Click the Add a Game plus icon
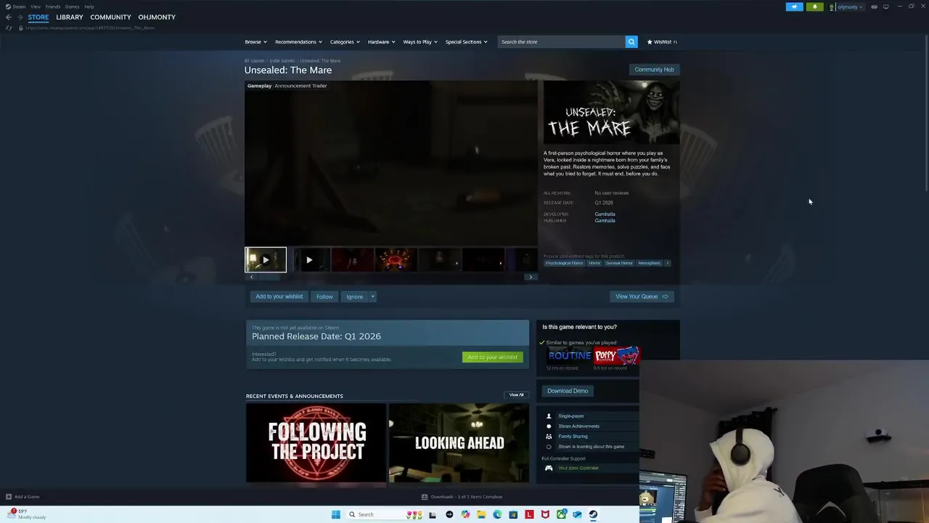This screenshot has height=523, width=929. pos(9,497)
